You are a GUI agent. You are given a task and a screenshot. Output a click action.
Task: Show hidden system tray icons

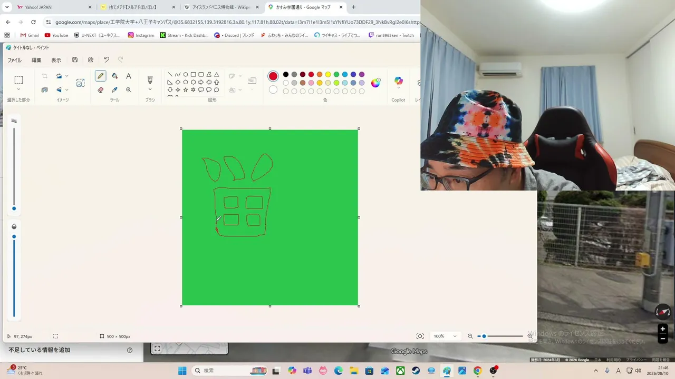pyautogui.click(x=596, y=371)
